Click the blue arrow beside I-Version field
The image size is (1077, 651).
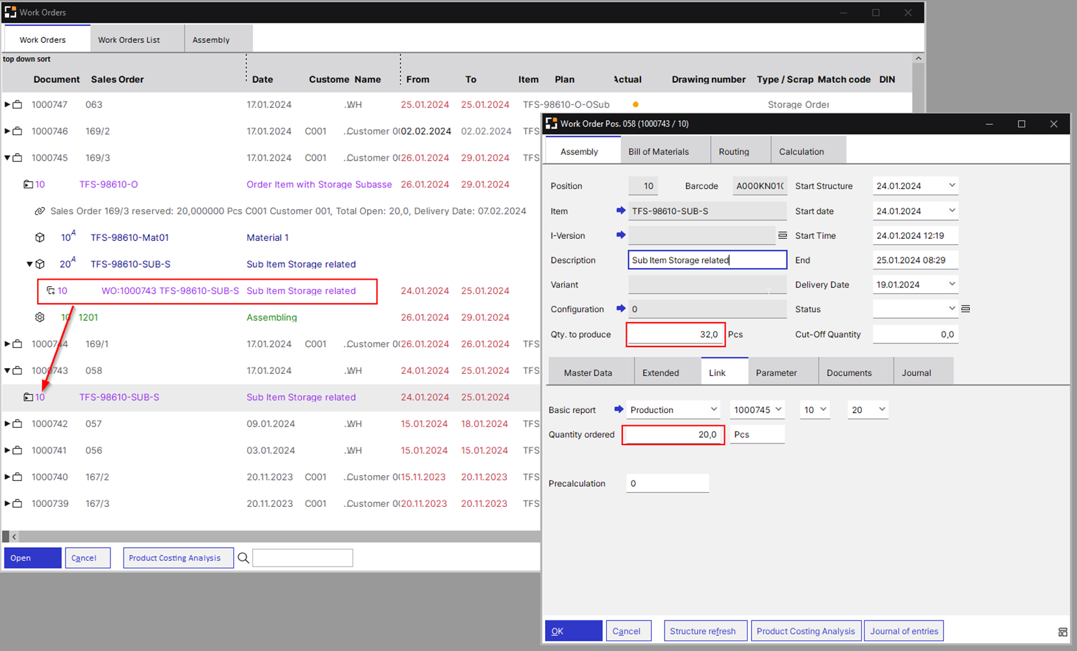(x=620, y=235)
